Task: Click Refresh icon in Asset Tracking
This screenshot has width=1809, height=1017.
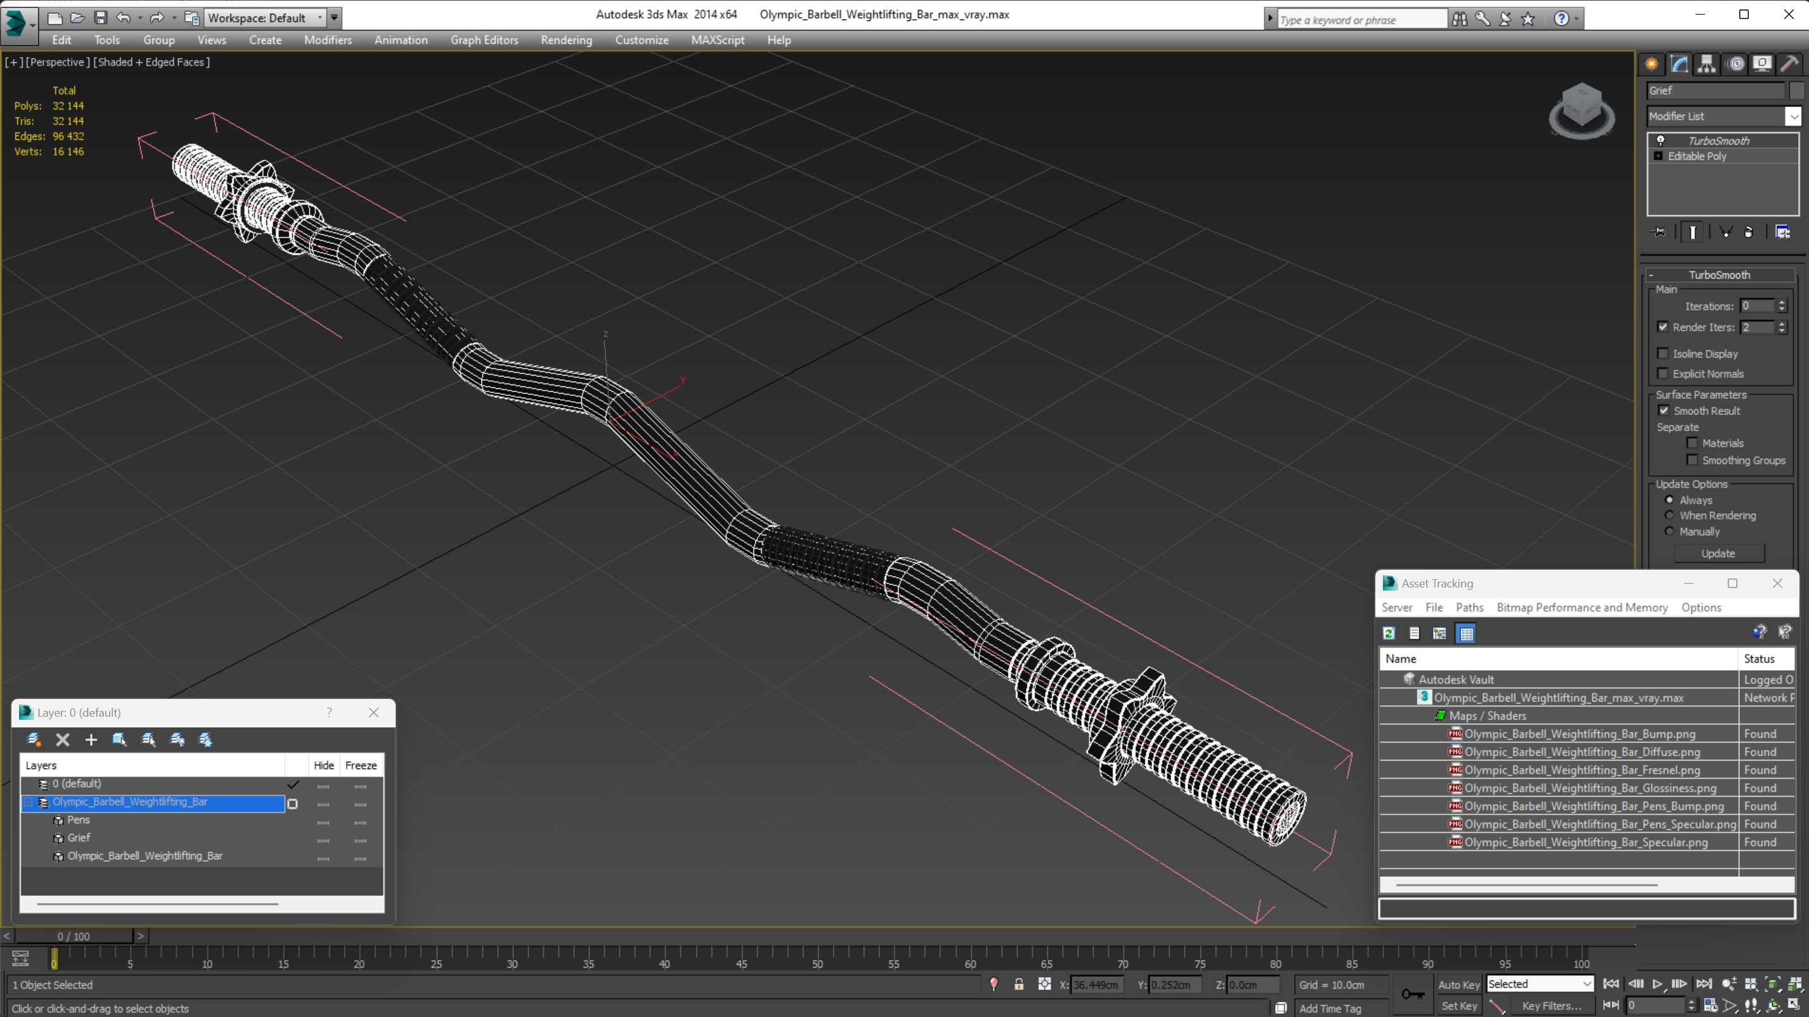Action: click(x=1389, y=633)
